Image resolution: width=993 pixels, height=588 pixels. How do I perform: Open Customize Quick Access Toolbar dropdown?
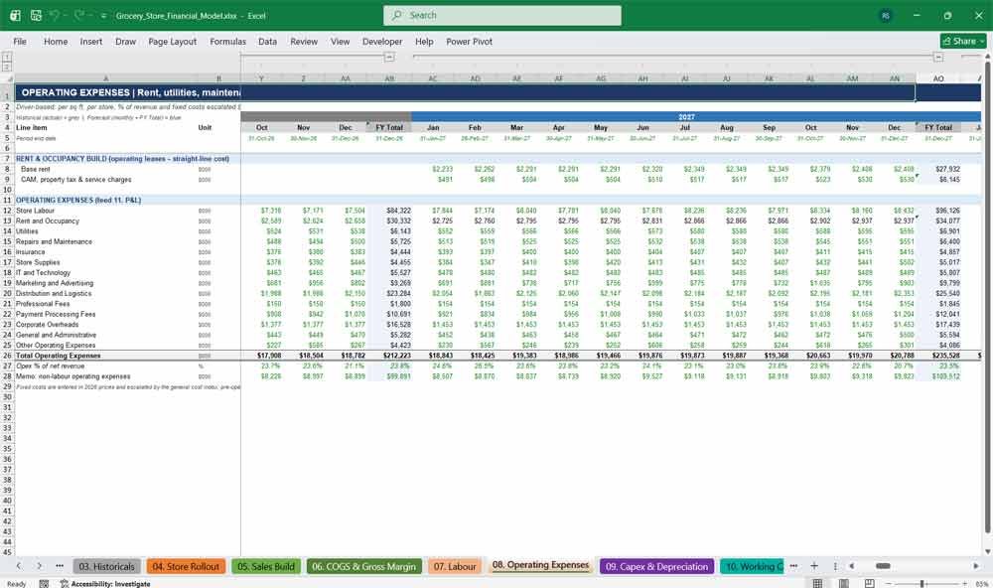click(103, 16)
